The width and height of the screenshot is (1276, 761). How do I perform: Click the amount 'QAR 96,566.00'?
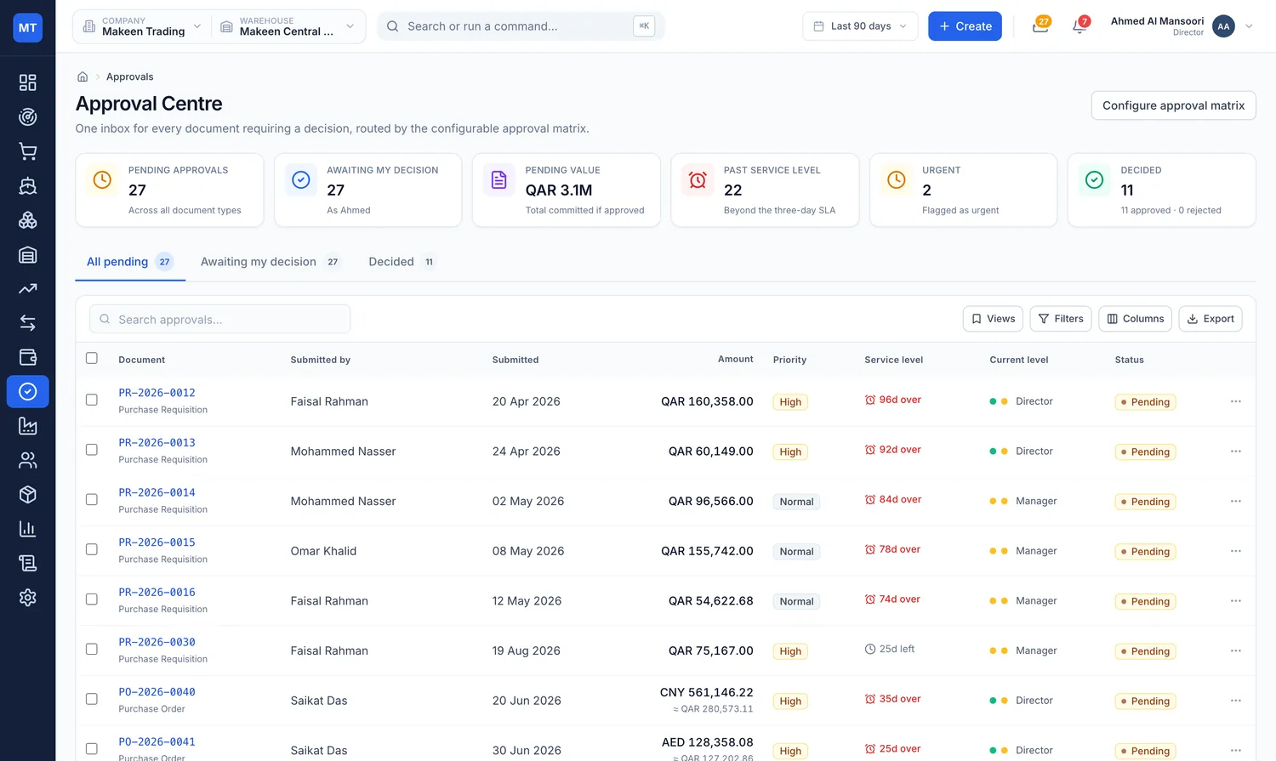pyautogui.click(x=710, y=501)
